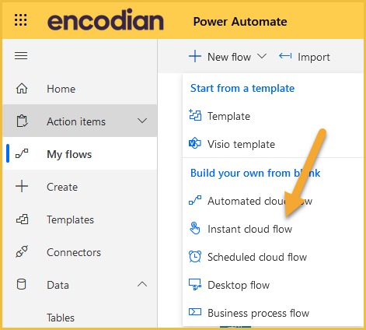Toggle the New flow dropdown arrow

(x=262, y=56)
